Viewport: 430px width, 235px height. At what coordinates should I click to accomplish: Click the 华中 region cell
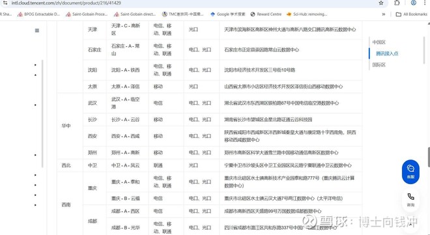coord(70,126)
